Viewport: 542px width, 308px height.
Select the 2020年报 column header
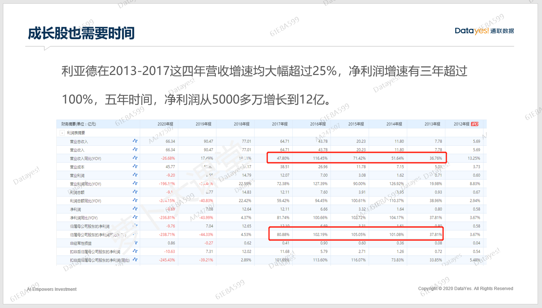click(165, 124)
